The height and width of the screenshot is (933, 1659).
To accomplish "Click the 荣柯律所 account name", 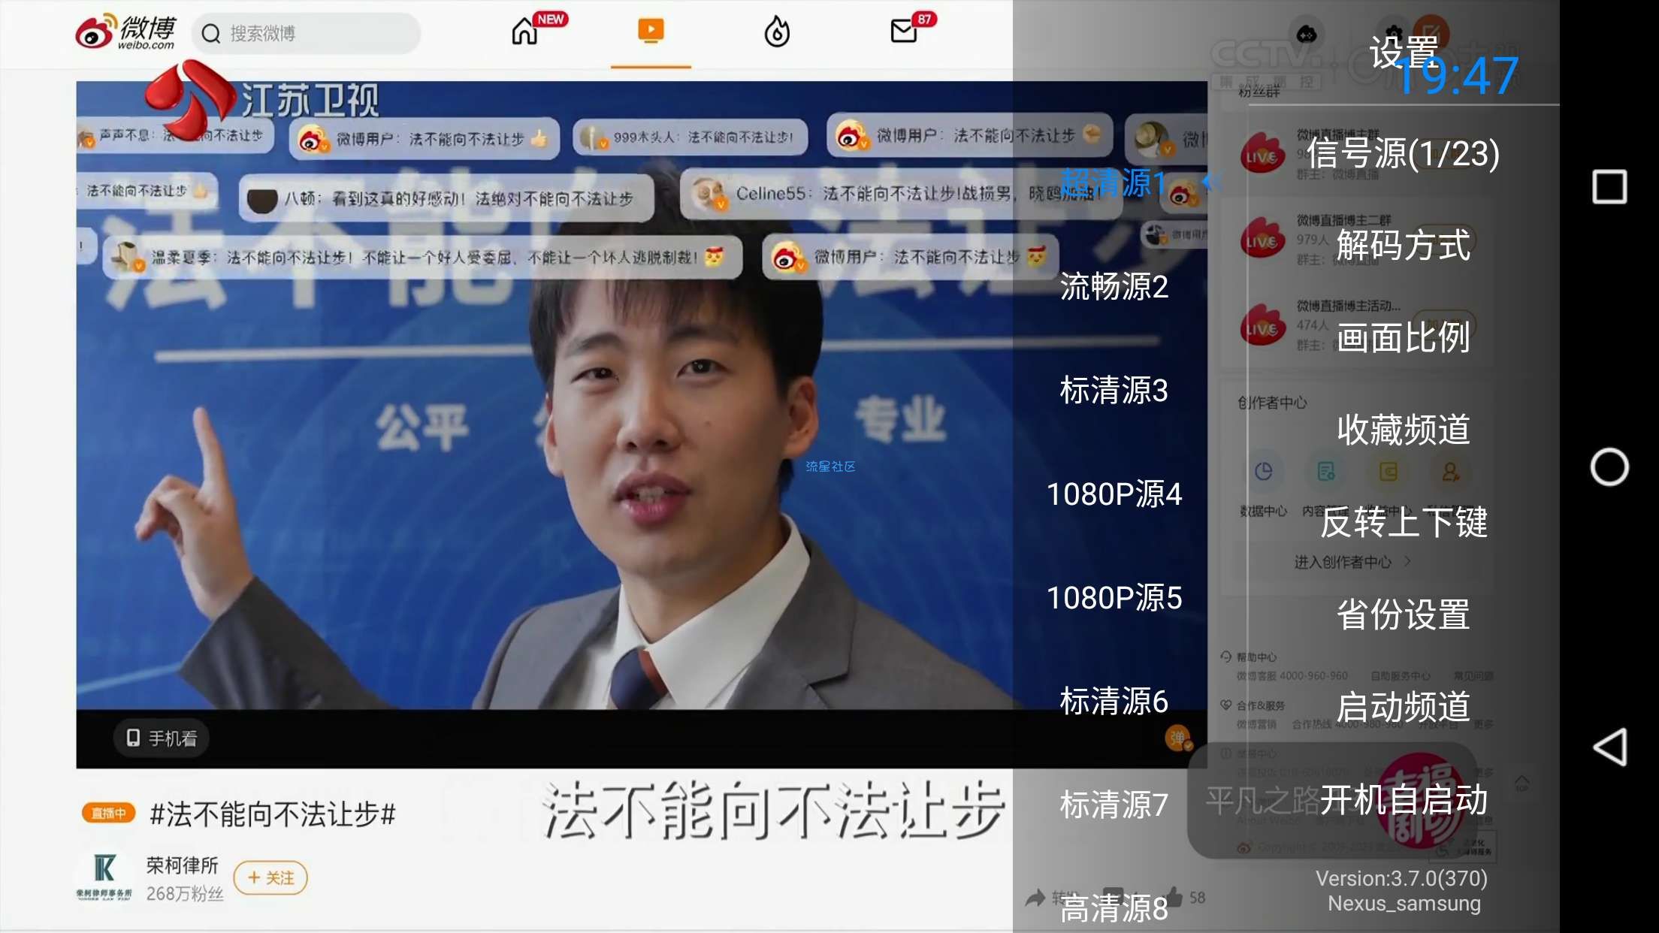I will coord(182,865).
